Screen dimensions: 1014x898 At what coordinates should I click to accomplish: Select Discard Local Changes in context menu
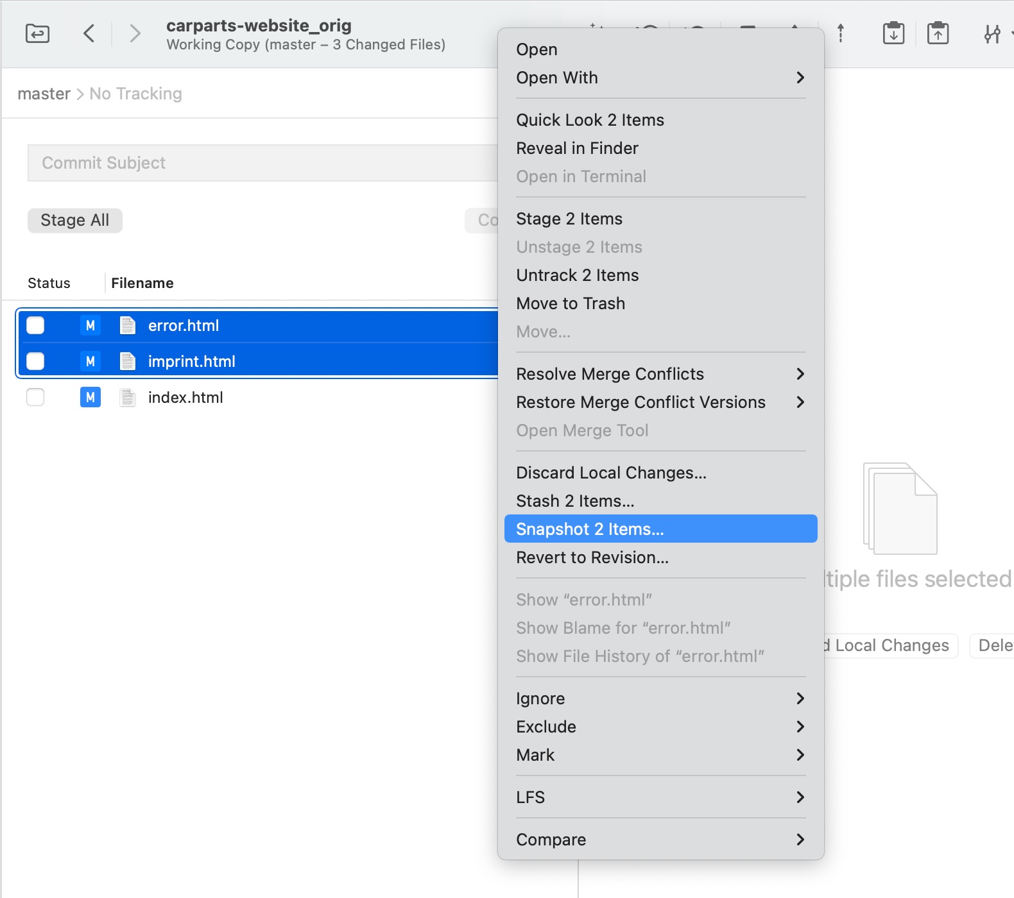tap(611, 473)
